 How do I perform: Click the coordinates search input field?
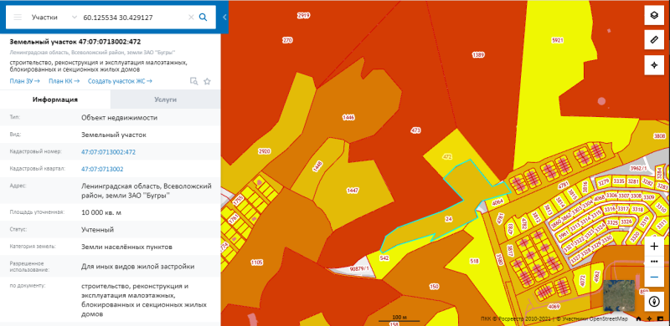point(134,17)
